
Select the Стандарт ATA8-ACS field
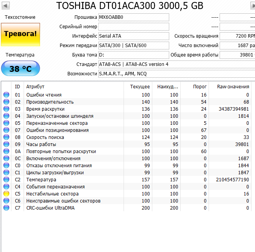(x=177, y=64)
